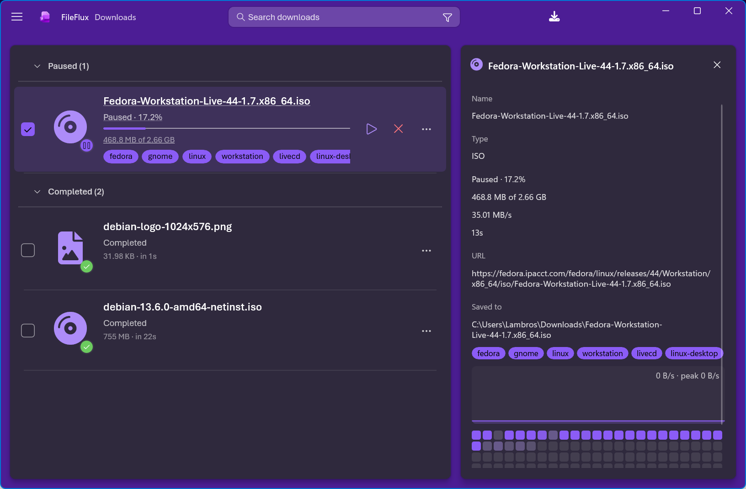The image size is (746, 489).
Task: Click the add download icon
Action: pyautogui.click(x=554, y=17)
